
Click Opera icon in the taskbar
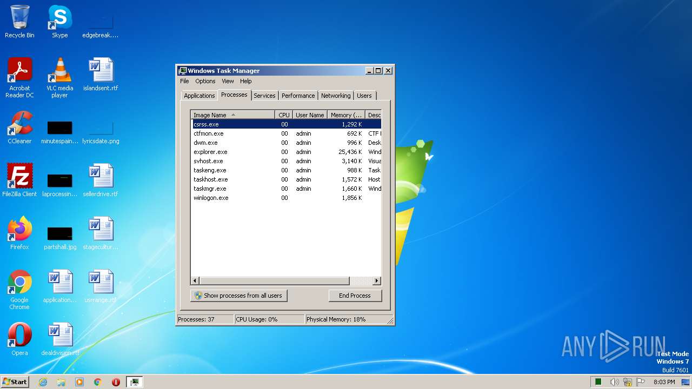(116, 382)
